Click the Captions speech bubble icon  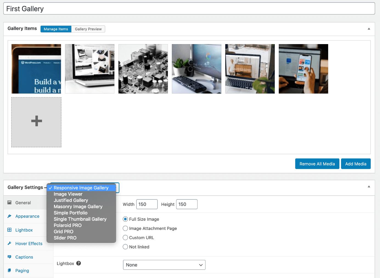(x=9, y=257)
